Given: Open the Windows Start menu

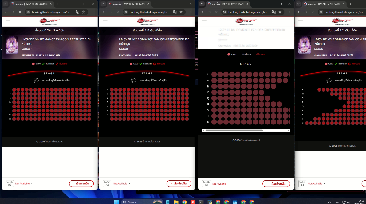Looking at the screenshot, I should [x=116, y=202].
